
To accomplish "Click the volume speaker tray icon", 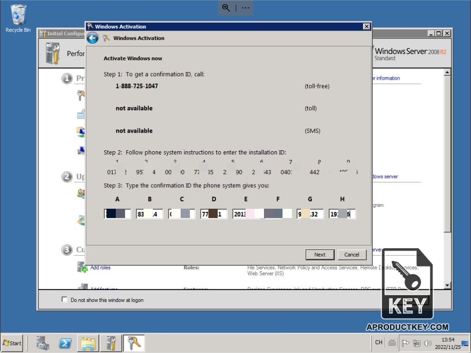I will coord(427,343).
